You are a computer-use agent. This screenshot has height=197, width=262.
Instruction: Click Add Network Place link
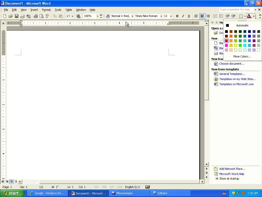coord(232,169)
